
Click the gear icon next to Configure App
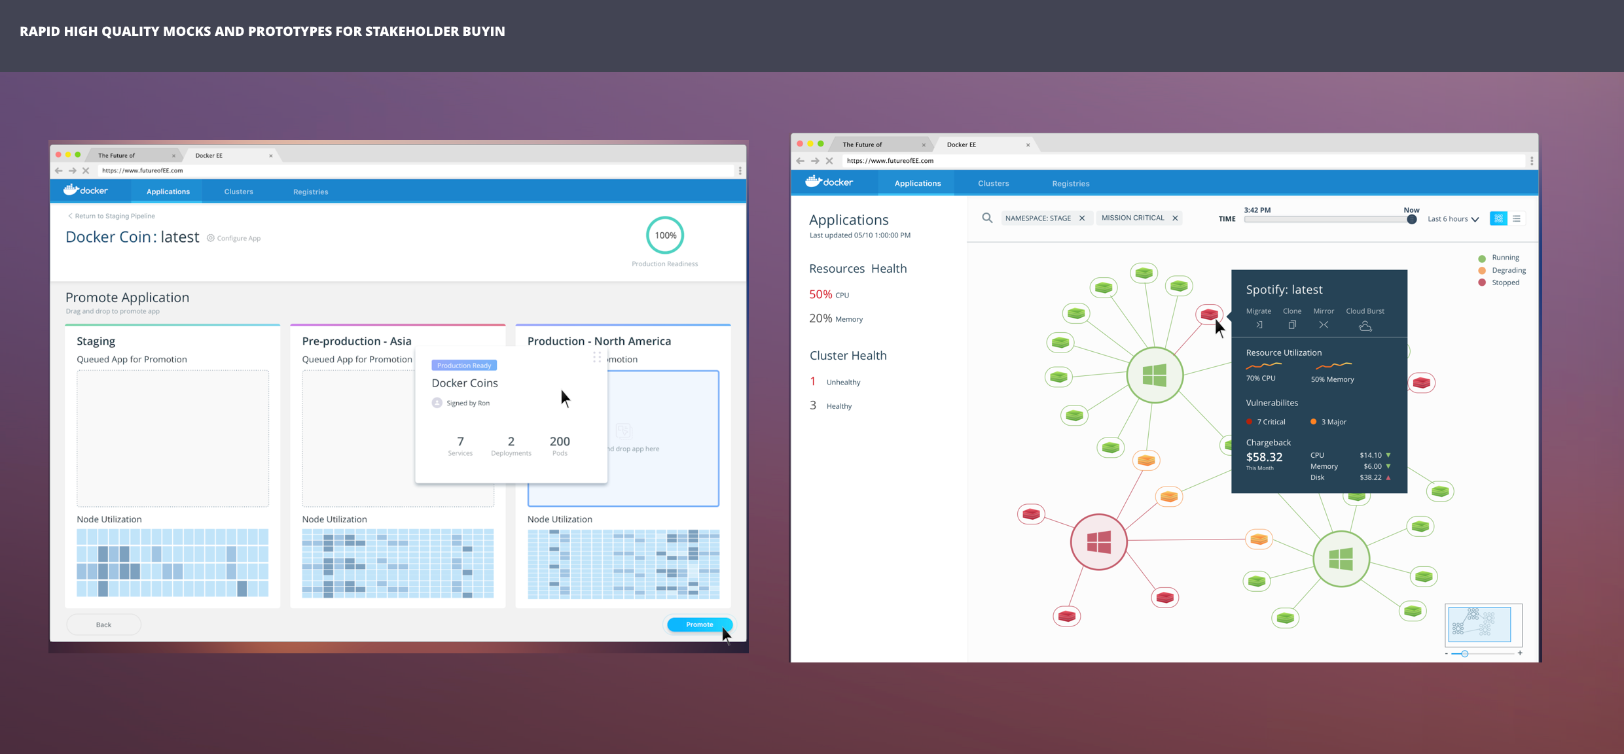[211, 238]
